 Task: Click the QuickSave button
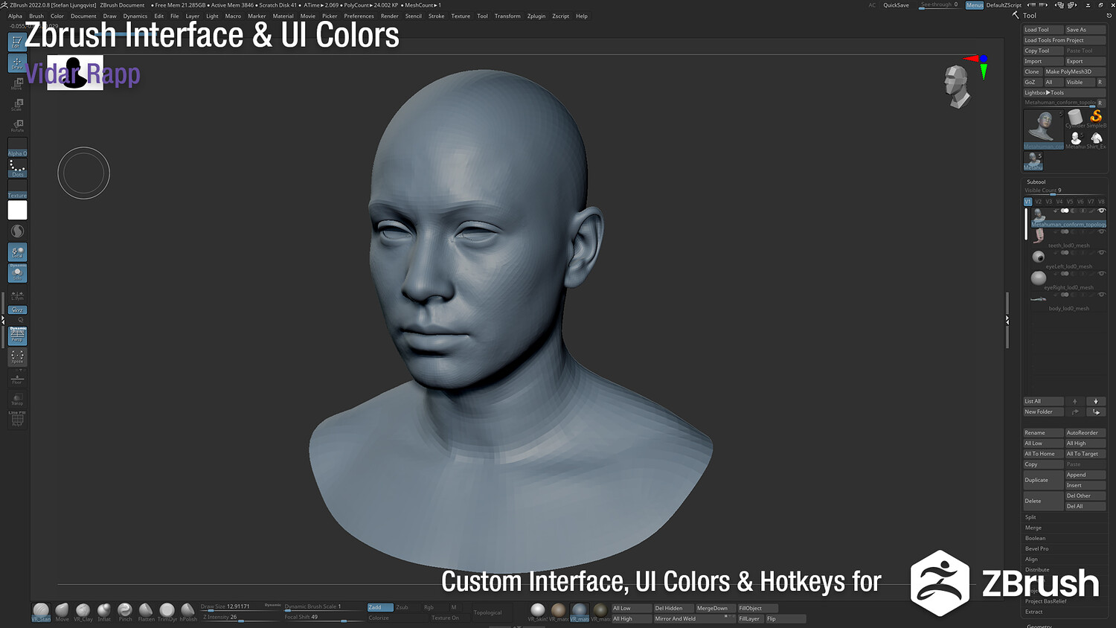(x=897, y=5)
